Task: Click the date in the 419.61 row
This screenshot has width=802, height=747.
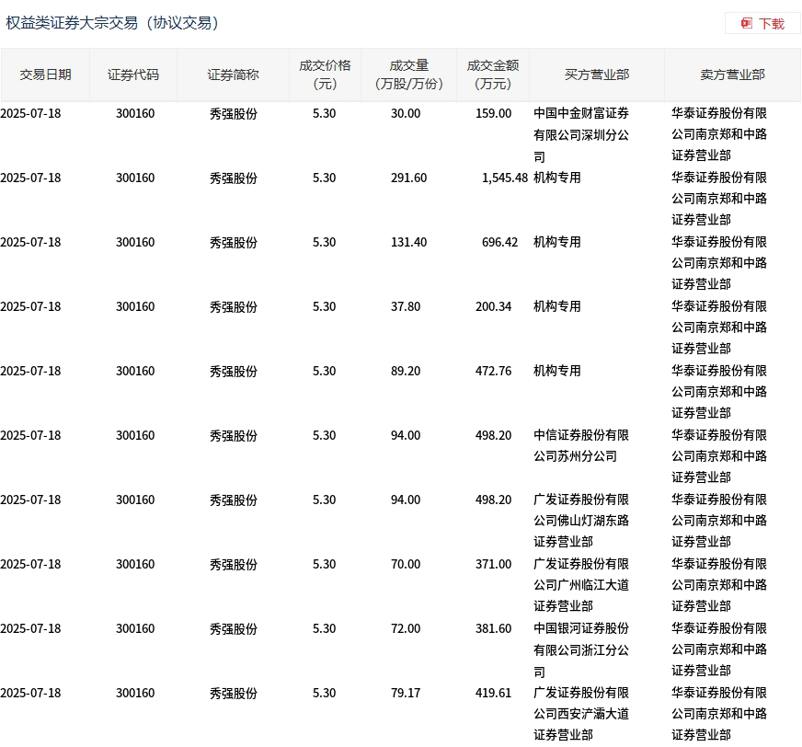Action: coord(30,694)
